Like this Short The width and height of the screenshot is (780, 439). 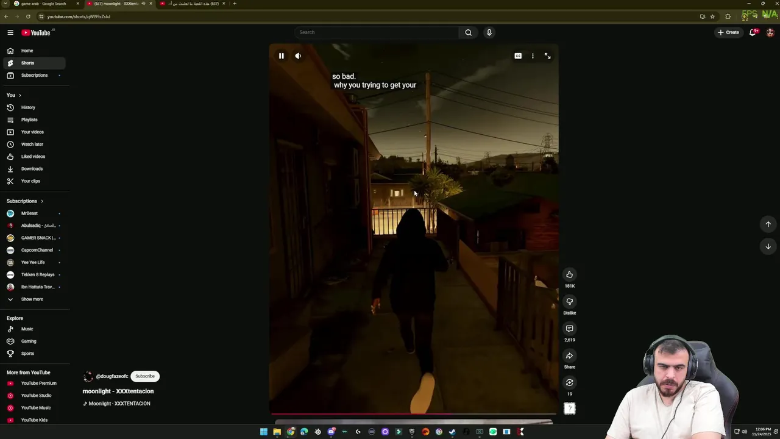[569, 274]
